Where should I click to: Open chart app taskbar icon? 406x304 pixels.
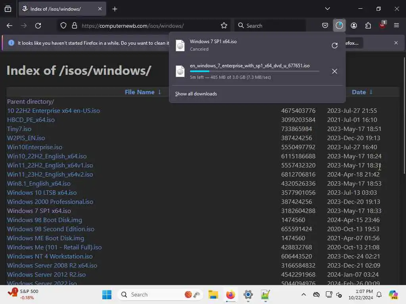(265, 294)
